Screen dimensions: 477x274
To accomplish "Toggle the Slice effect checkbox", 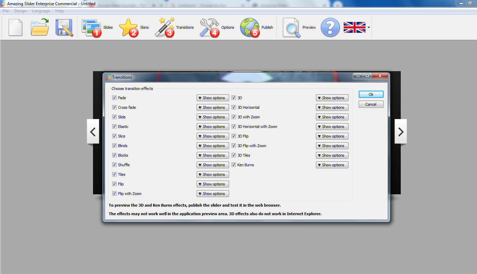I will point(115,136).
